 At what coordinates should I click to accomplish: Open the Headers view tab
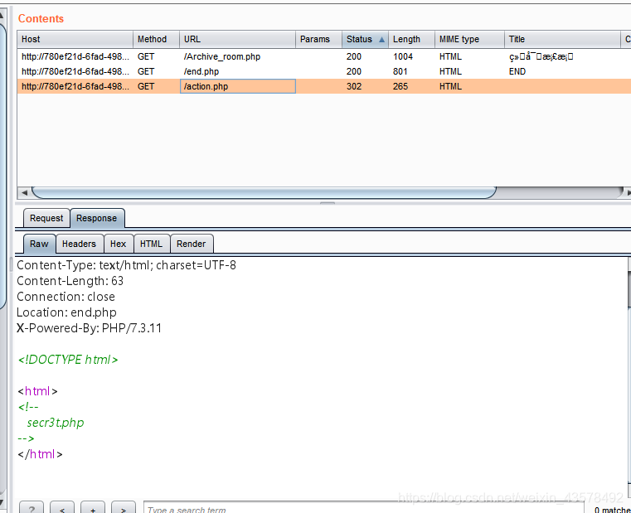click(80, 244)
